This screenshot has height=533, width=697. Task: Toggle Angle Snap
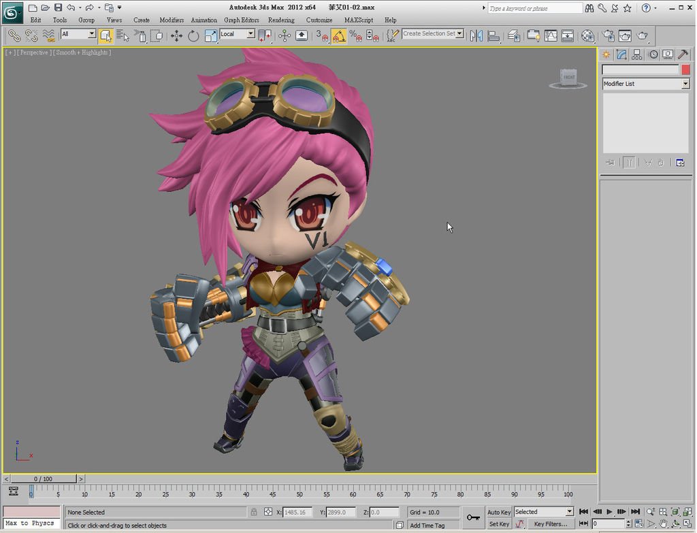(339, 35)
